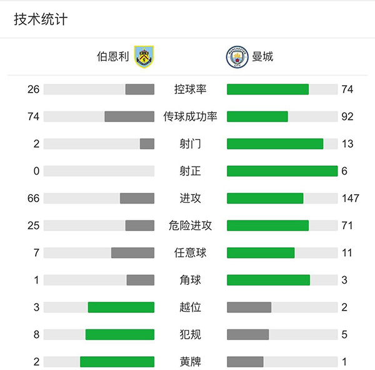Viewport: 375px width, 370px height.
Task: Click Burnley's green 越位 bar
Action: coord(121,307)
